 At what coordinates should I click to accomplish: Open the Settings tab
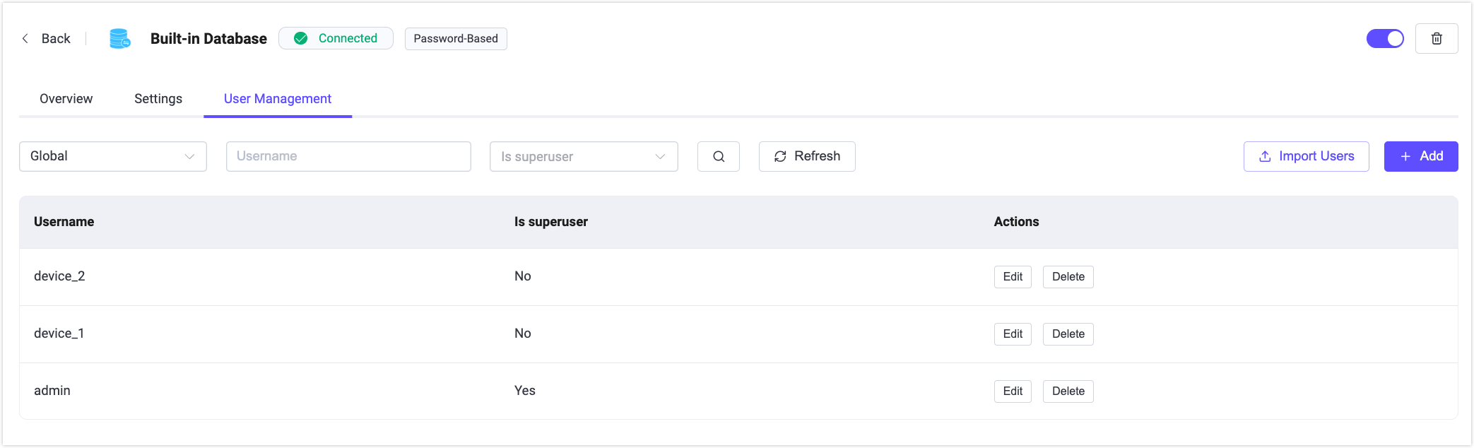158,99
